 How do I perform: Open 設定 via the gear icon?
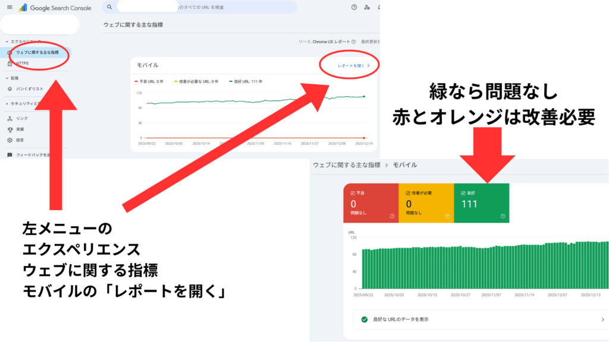pos(10,140)
